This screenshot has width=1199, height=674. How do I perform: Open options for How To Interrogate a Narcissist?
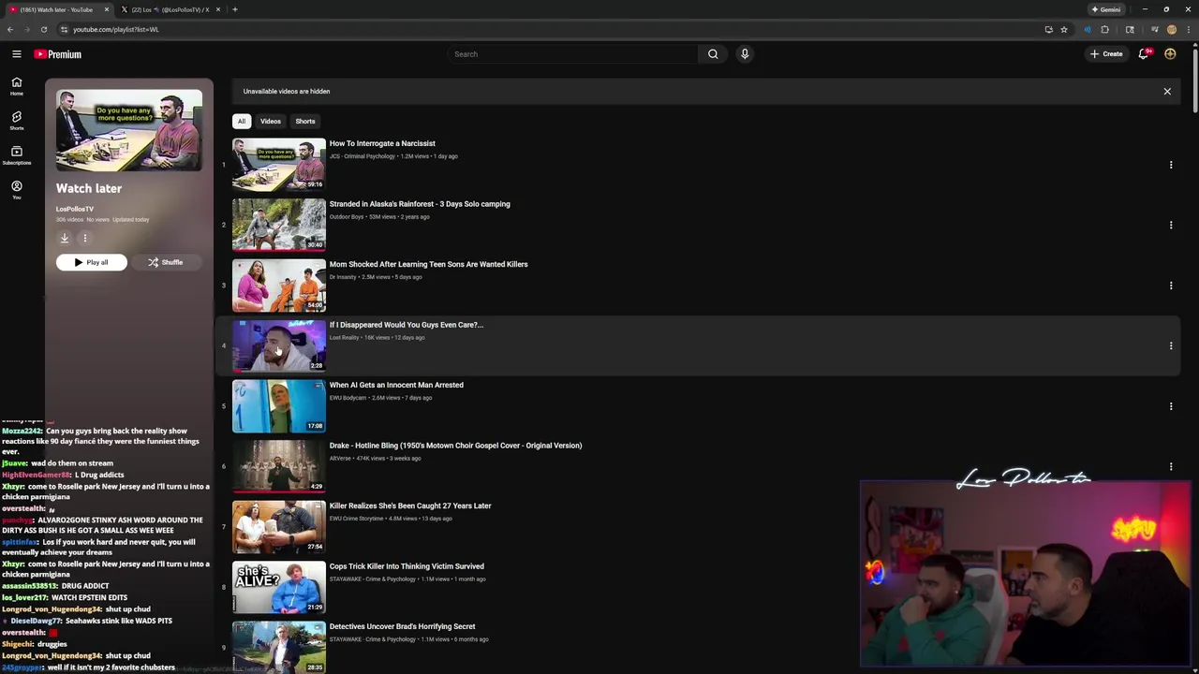[1171, 165]
